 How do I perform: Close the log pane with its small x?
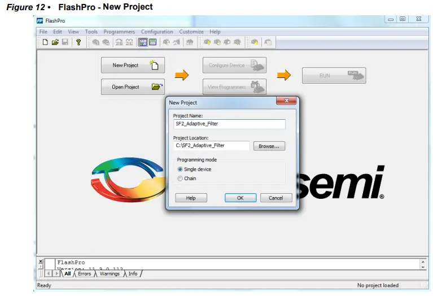point(41,261)
